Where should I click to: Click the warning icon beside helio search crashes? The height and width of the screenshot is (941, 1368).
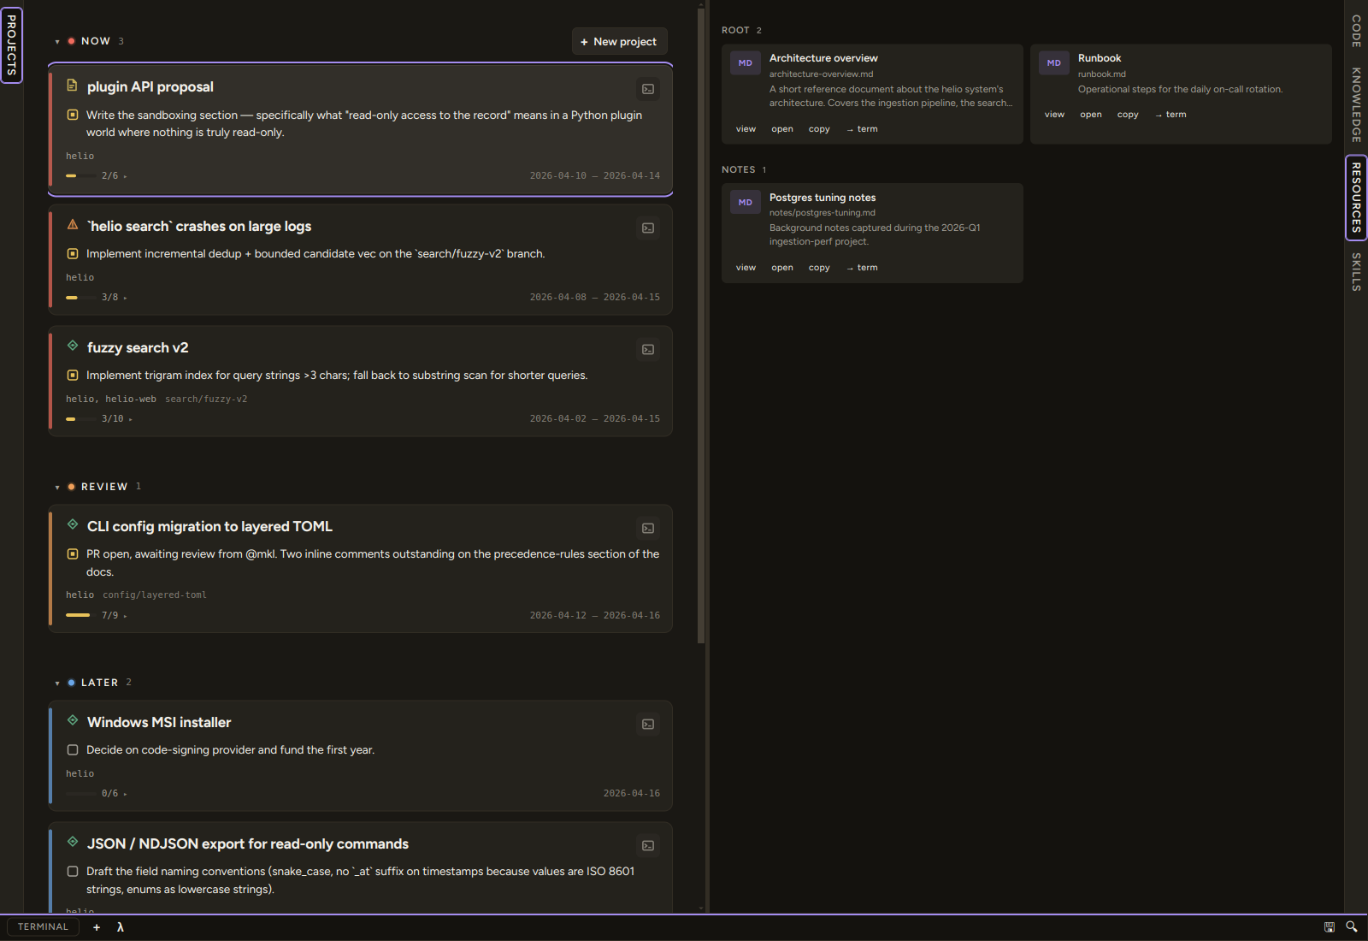[x=73, y=224]
